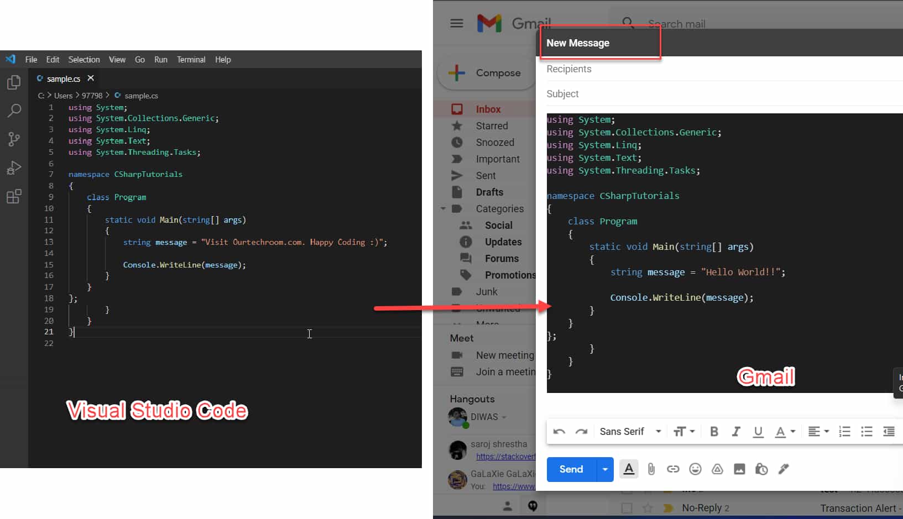This screenshot has height=519, width=903.
Task: Open the View menu in VS Code
Action: [117, 60]
